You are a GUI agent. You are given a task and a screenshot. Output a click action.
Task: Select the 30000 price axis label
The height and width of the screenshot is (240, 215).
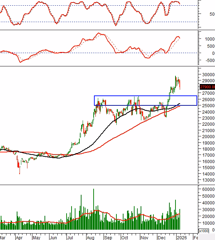(x=207, y=75)
